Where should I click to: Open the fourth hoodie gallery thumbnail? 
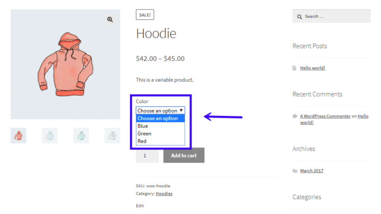[112, 135]
